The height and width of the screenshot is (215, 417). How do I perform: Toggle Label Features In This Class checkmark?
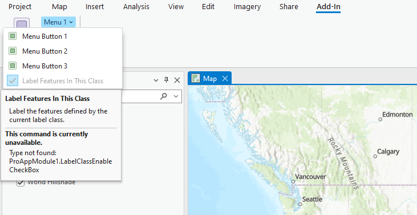13,80
